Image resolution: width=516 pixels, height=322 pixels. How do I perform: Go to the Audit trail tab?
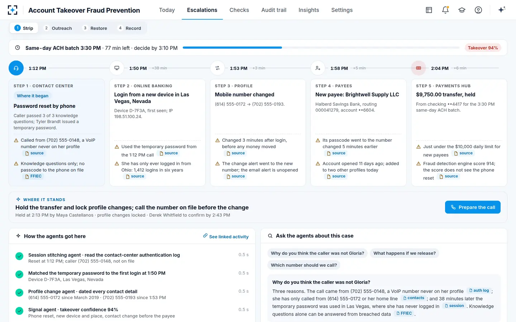pyautogui.click(x=274, y=10)
